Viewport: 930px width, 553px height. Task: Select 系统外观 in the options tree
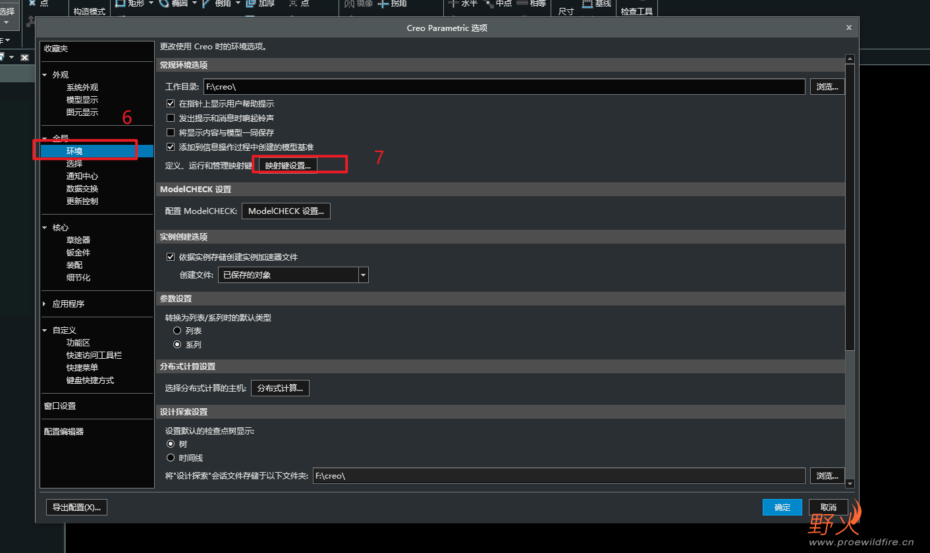[82, 88]
